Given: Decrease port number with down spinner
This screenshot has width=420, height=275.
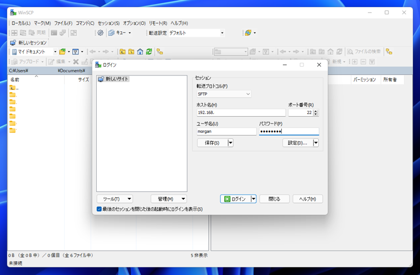Looking at the screenshot, I should (316, 114).
